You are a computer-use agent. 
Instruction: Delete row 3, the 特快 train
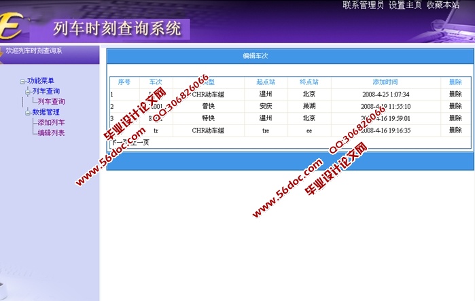pos(455,118)
